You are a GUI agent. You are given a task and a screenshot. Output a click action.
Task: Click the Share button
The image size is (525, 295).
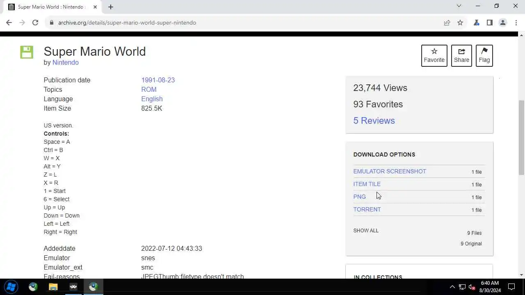pos(461,55)
